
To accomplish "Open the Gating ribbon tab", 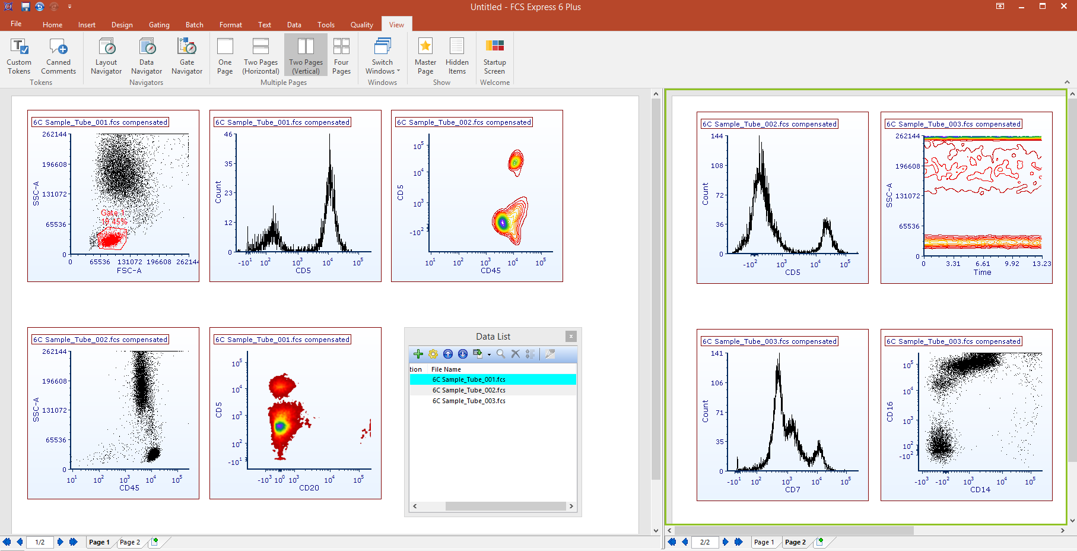I will [159, 25].
